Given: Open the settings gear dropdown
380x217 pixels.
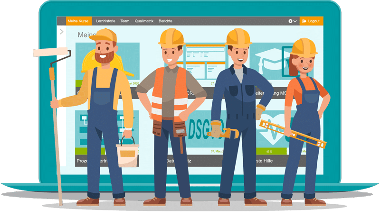Looking at the screenshot, I should pyautogui.click(x=292, y=21).
